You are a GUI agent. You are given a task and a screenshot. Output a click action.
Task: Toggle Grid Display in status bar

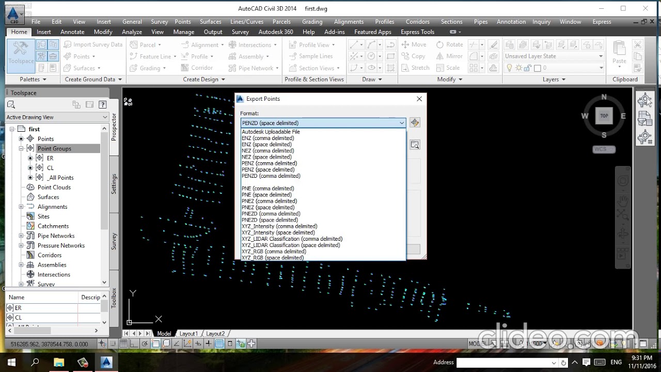(123, 344)
